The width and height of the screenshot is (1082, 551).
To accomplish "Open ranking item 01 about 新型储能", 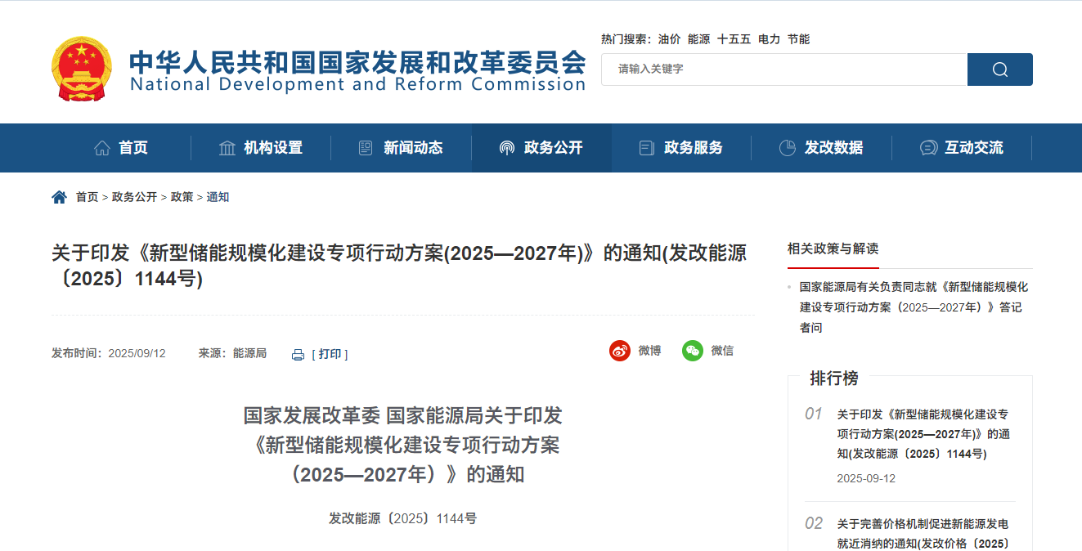I will [x=923, y=434].
